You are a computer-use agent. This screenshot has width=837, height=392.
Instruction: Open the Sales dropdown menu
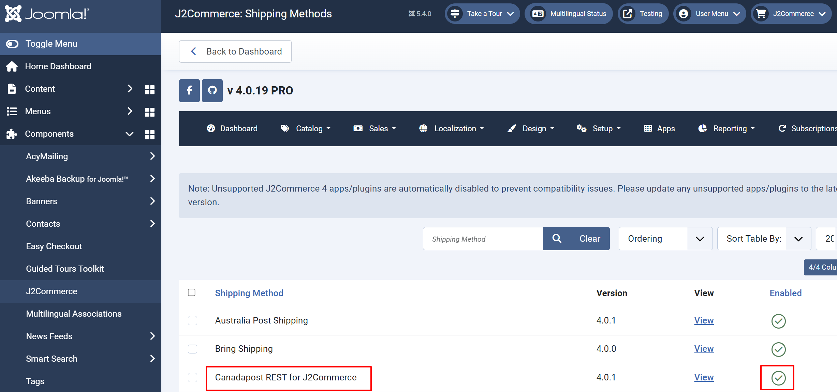coord(375,129)
